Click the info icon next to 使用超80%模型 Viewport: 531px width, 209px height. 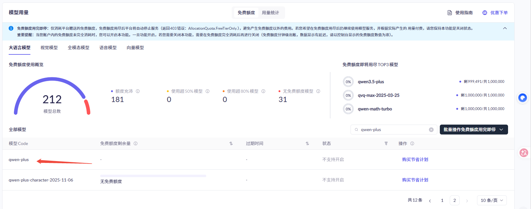click(x=263, y=91)
